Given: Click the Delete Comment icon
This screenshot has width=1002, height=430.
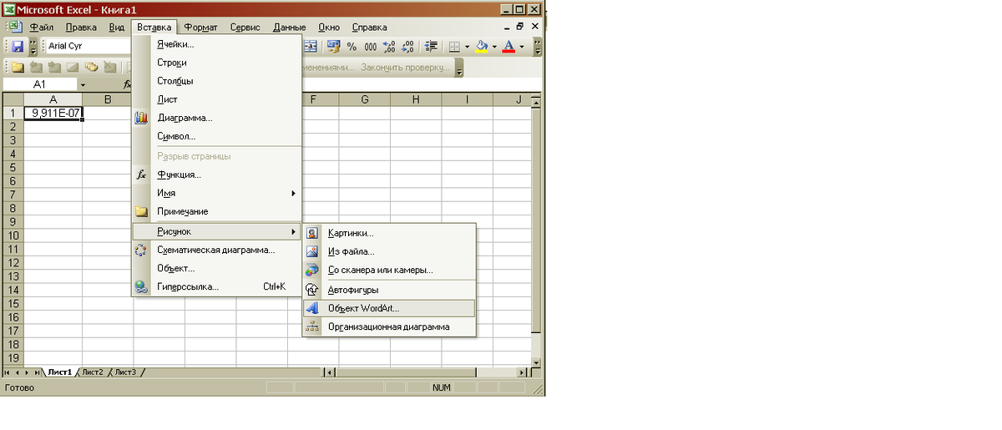Looking at the screenshot, I should point(109,68).
